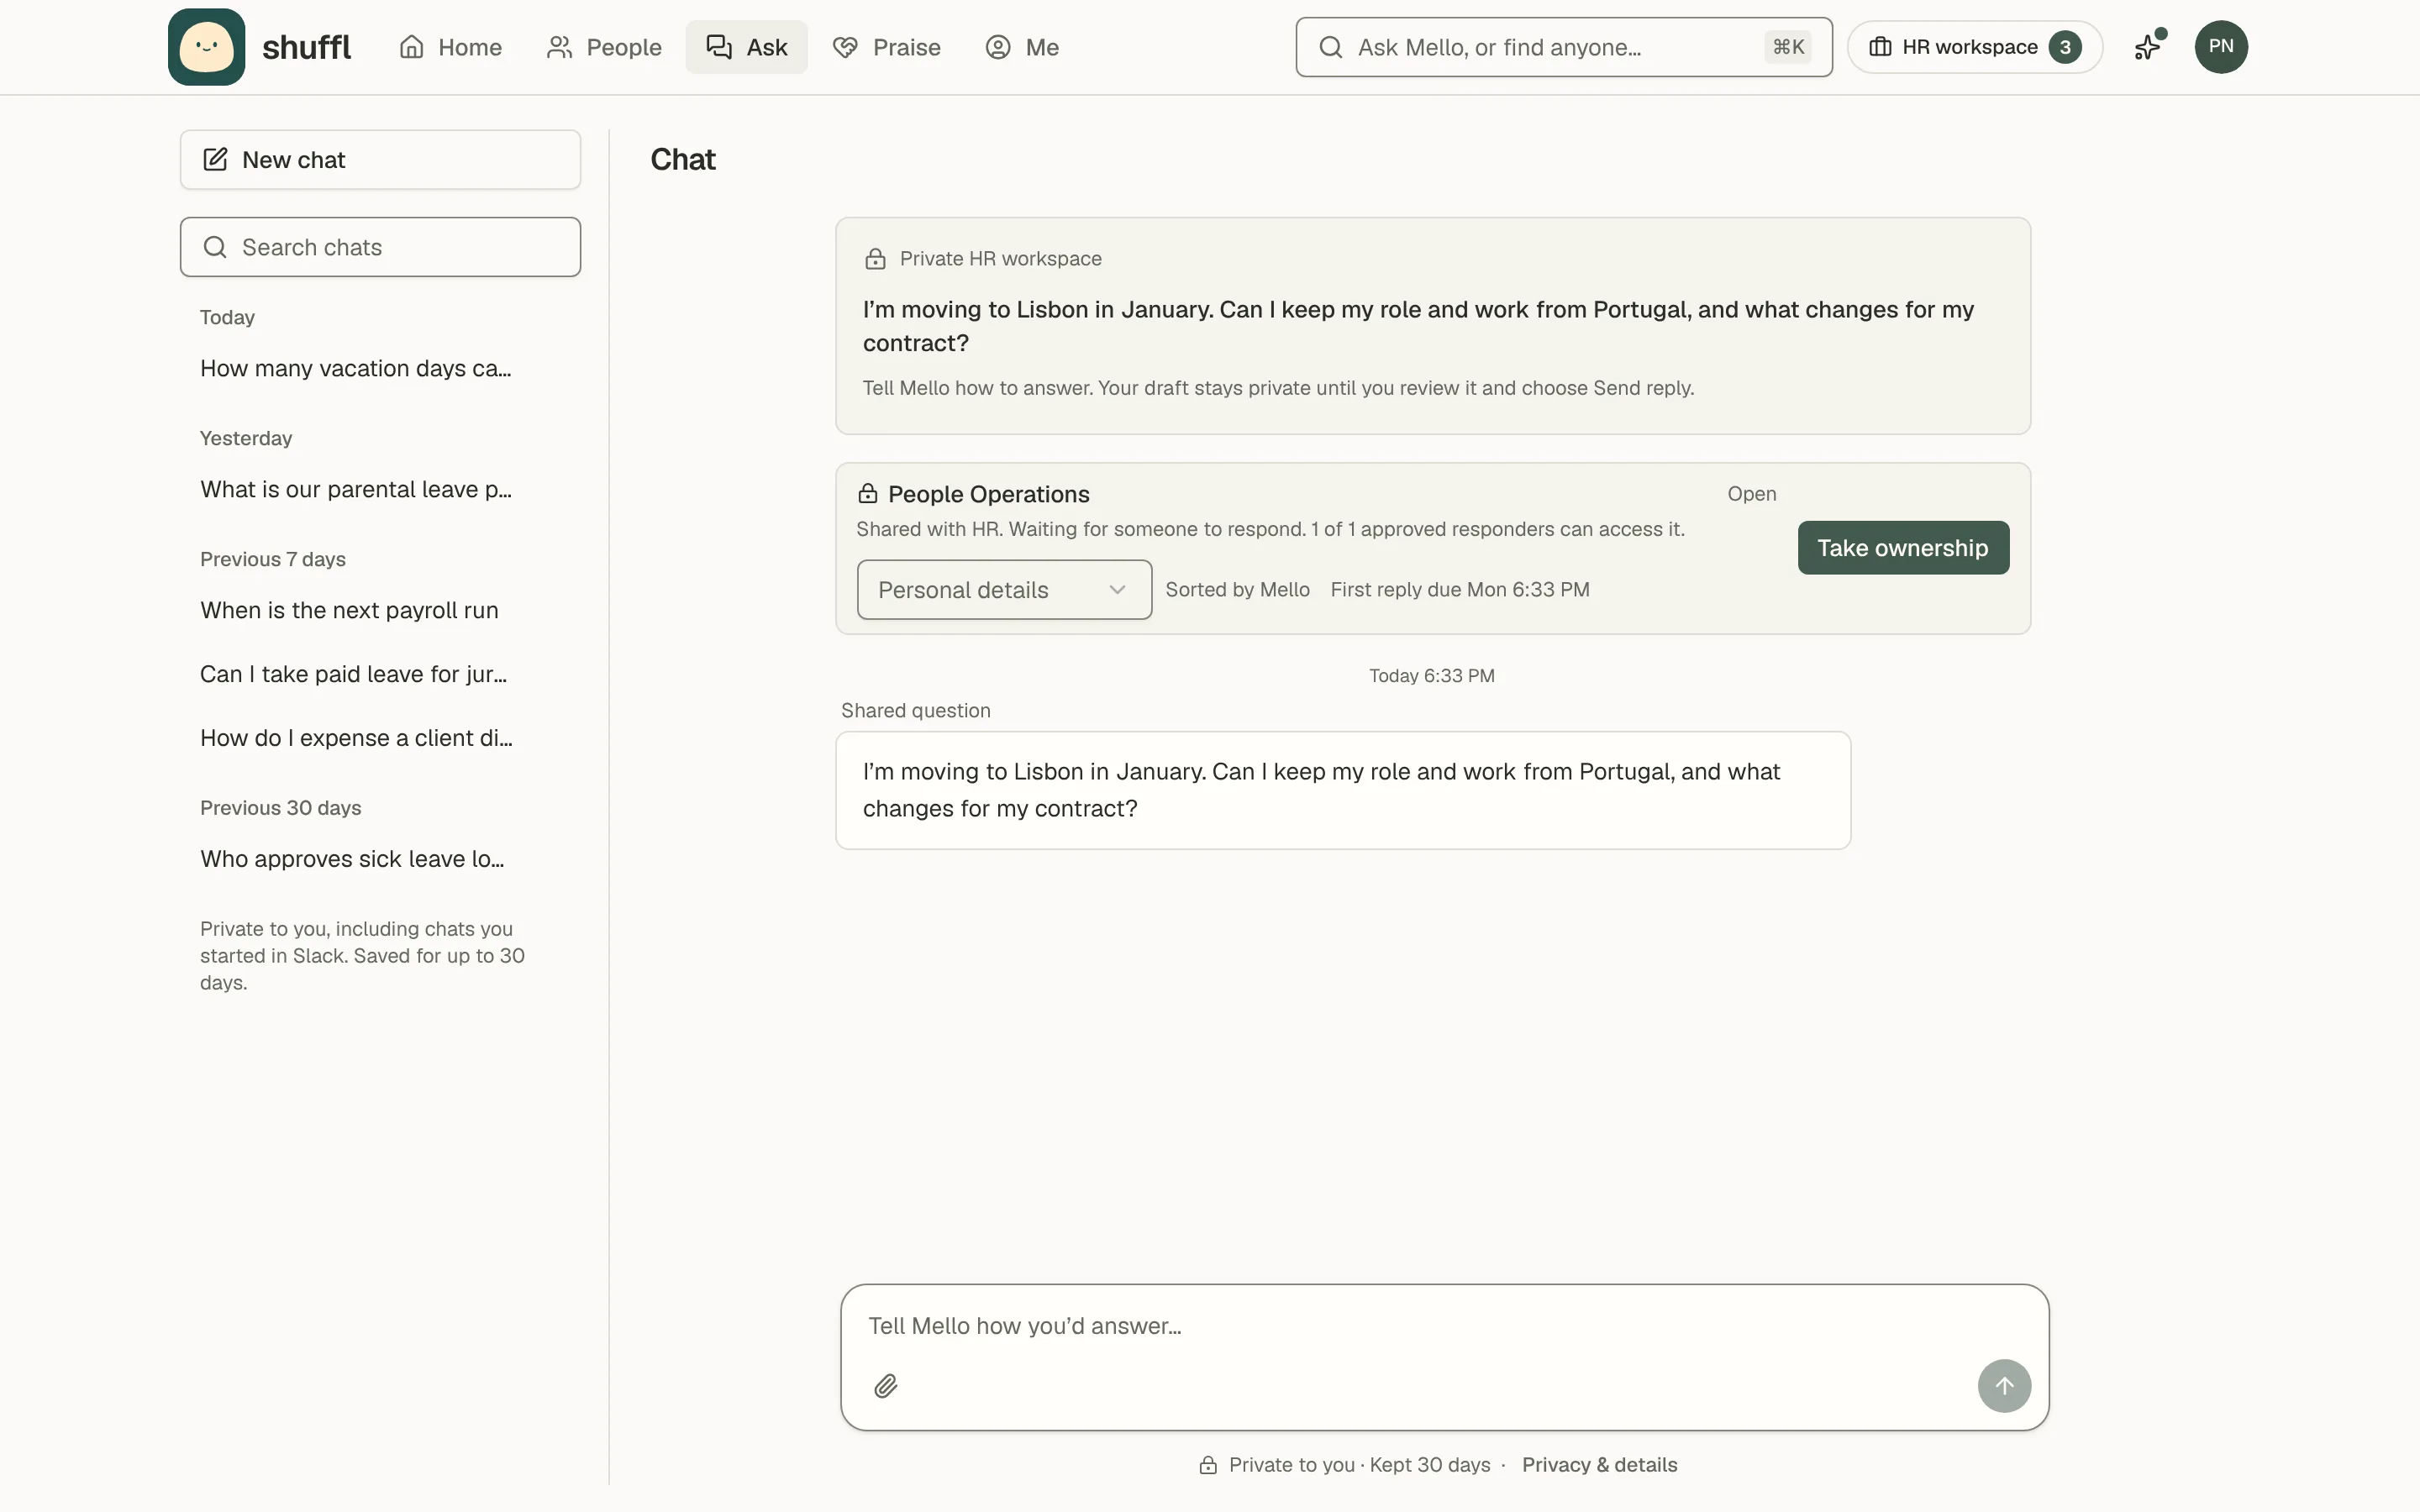This screenshot has height=1512, width=2420.
Task: Click the magnifier icon in Ask Mello search
Action: (x=1330, y=47)
